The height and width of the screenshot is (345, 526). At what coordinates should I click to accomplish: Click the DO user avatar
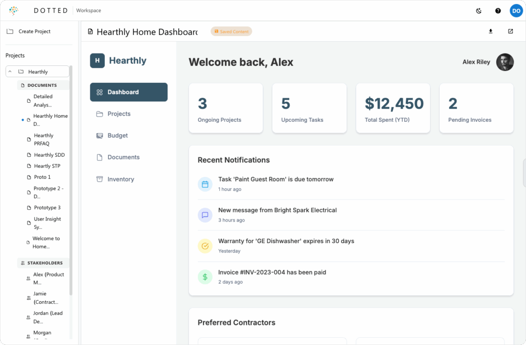point(516,10)
